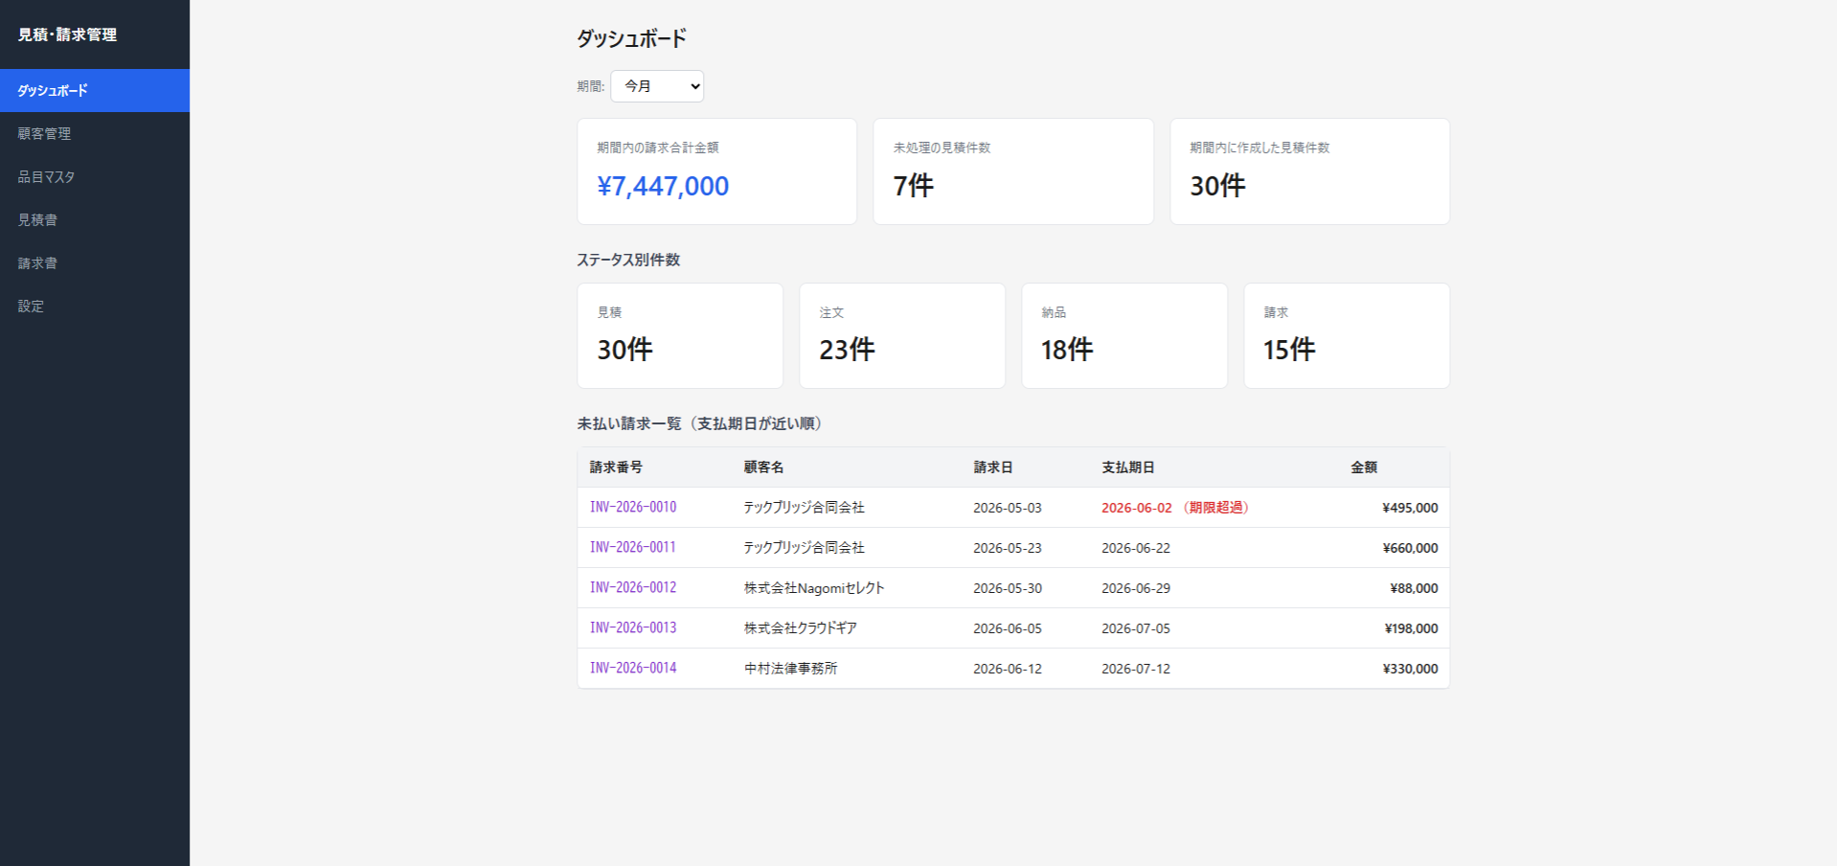This screenshot has width=1837, height=866.
Task: Click invoice date 2026-06-05
Action: [x=1008, y=628]
